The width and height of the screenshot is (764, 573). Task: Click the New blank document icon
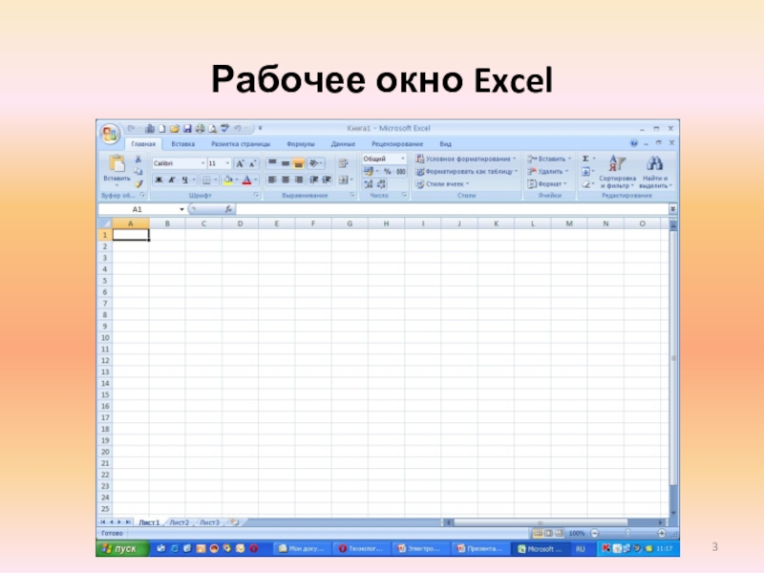(x=162, y=129)
